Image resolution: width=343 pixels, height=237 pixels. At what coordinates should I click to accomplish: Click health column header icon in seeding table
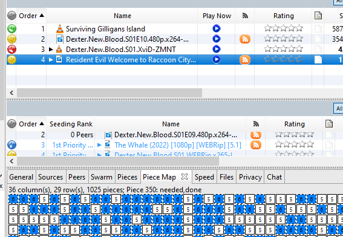tap(11, 124)
